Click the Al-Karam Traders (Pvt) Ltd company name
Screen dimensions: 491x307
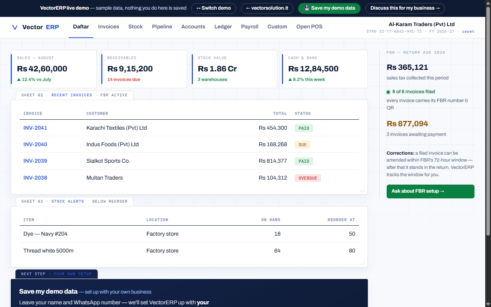pos(422,24)
